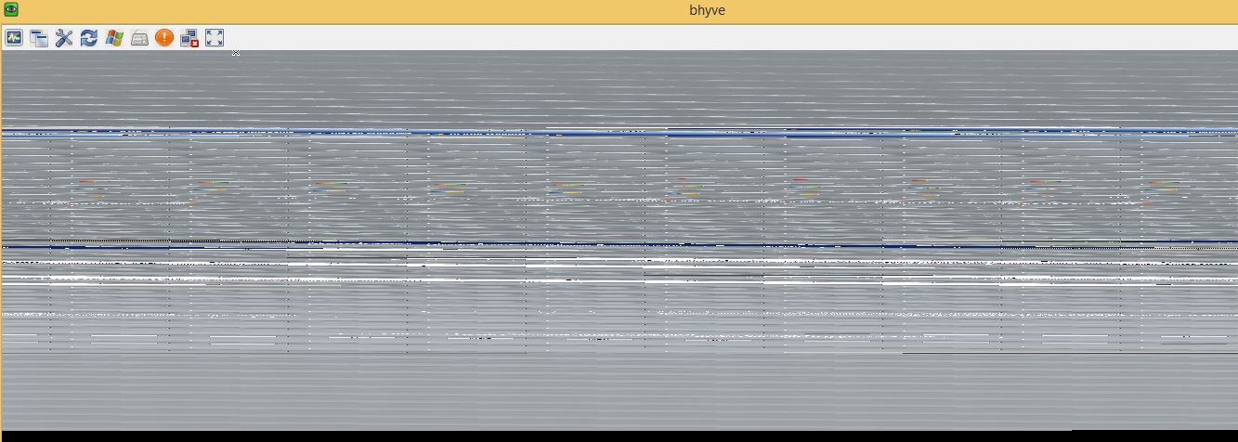Viewport: 1238px width, 442px height.
Task: Disconnect using the monitors with red X icon
Action: (189, 38)
